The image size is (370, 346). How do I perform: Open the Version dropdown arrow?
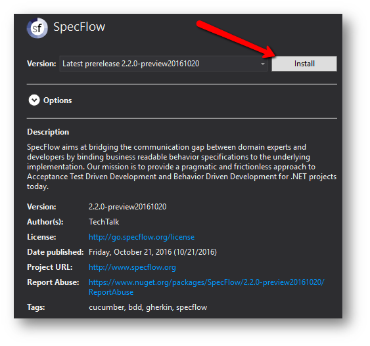pos(262,64)
